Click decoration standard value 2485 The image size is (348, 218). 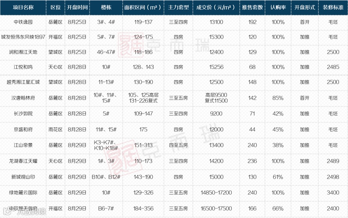333,67
